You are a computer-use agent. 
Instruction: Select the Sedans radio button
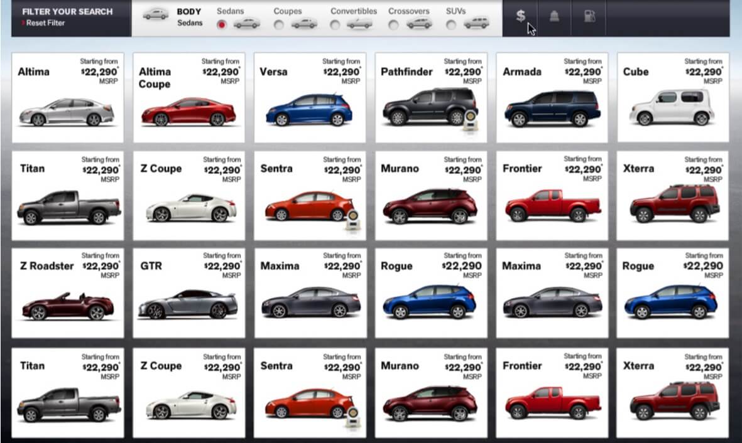click(221, 24)
